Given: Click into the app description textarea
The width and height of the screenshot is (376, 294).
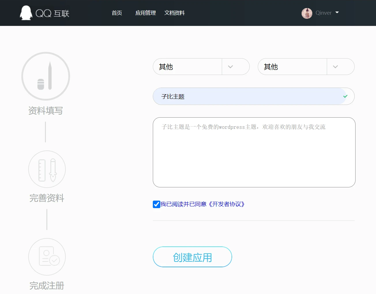Looking at the screenshot, I should pos(254,152).
